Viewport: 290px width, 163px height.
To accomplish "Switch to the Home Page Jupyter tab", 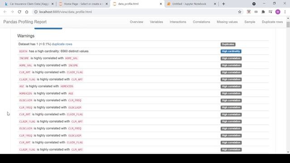I will [82, 4].
